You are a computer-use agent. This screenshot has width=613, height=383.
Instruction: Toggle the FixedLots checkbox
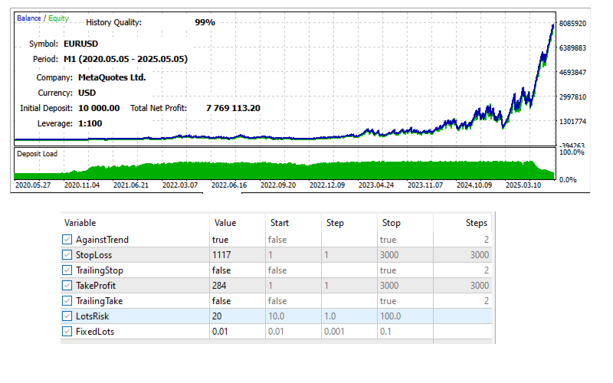coord(67,332)
